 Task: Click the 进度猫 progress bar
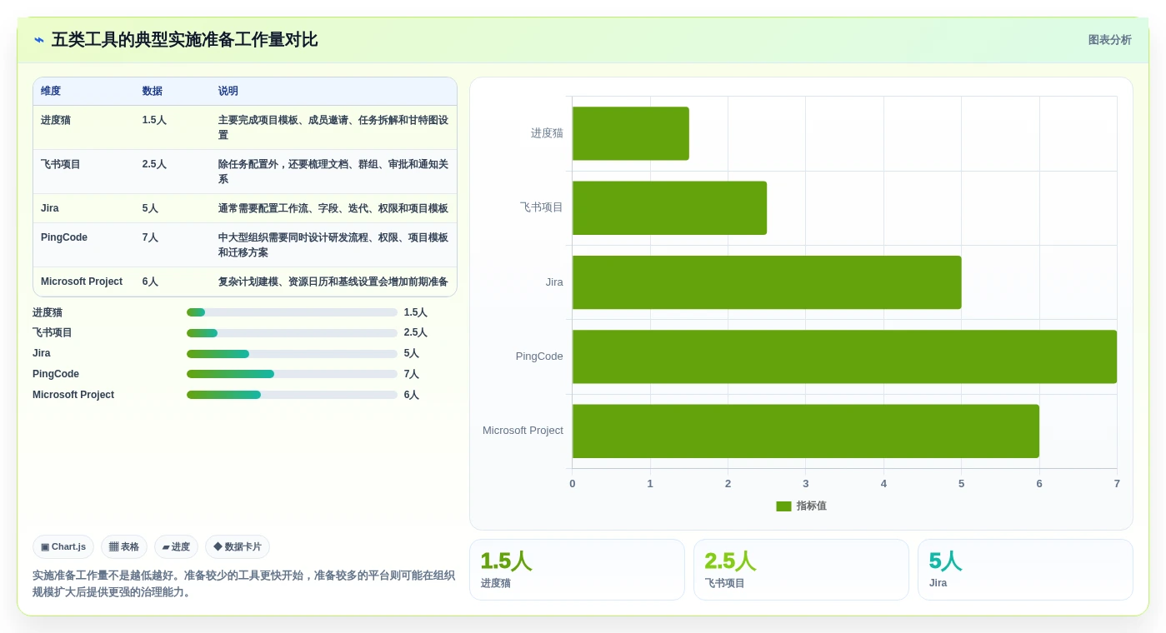pyautogui.click(x=292, y=312)
